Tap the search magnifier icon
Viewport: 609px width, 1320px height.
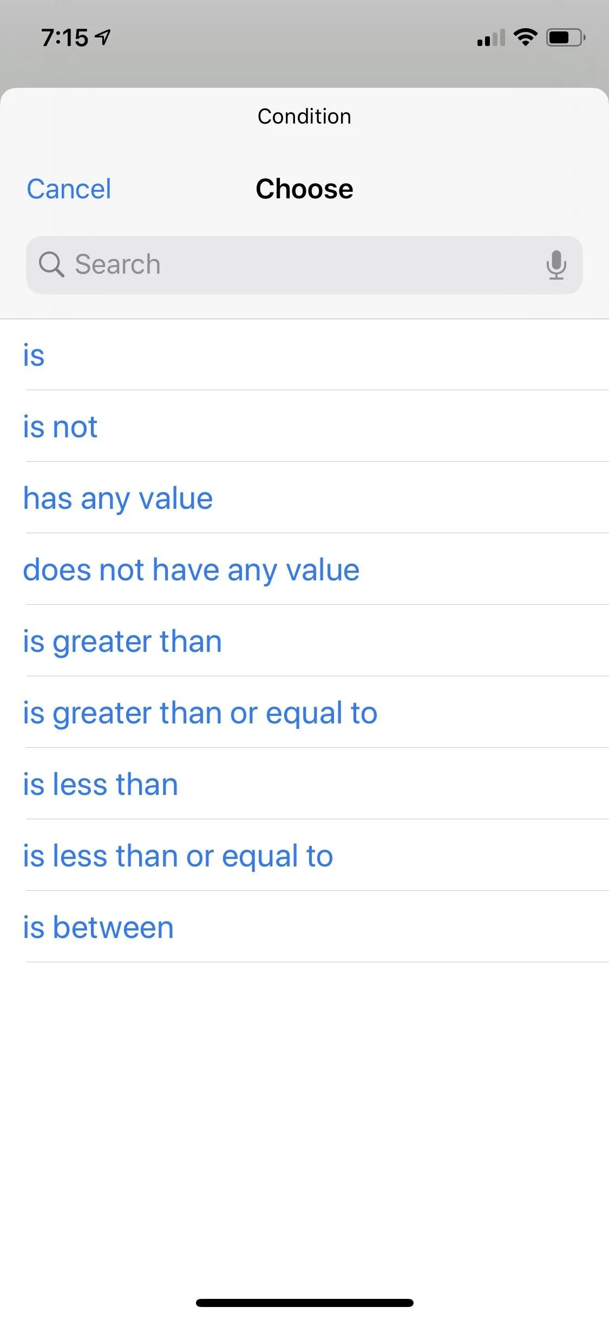point(51,265)
